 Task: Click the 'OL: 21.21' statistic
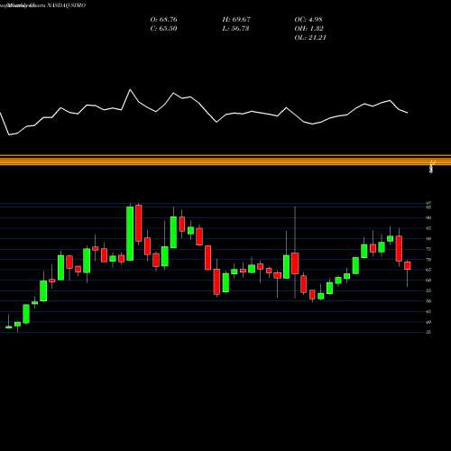310,38
